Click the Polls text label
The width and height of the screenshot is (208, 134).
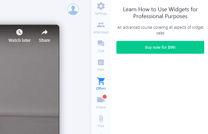(101, 70)
